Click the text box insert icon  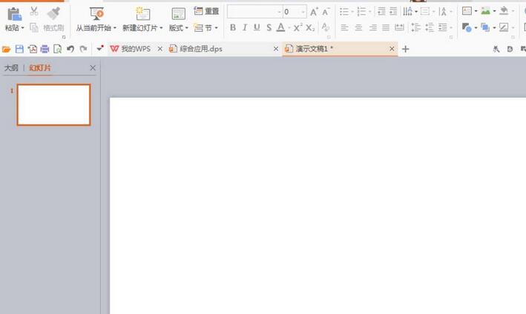467,11
